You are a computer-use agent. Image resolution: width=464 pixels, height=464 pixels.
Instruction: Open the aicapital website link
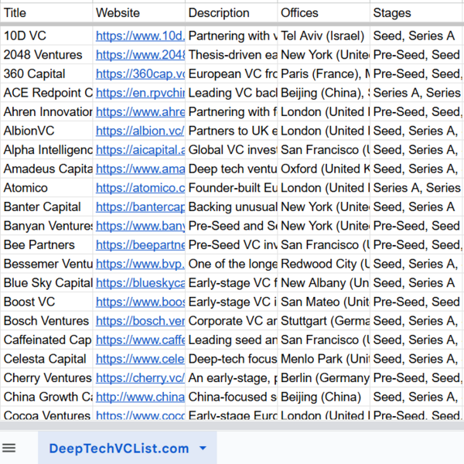click(140, 150)
